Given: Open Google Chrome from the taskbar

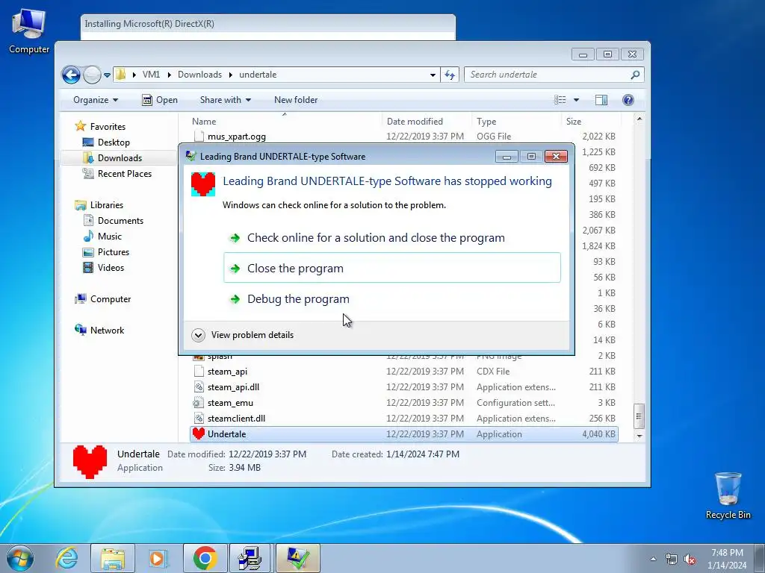Looking at the screenshot, I should (x=205, y=558).
